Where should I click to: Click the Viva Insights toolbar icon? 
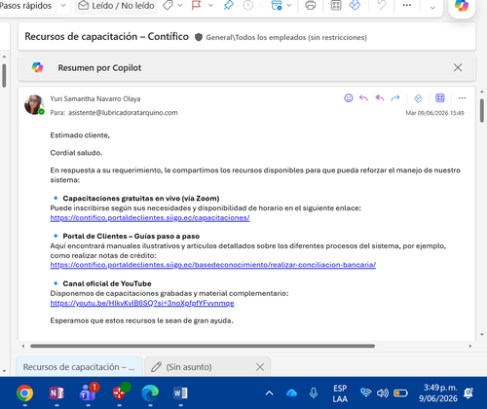355,5
